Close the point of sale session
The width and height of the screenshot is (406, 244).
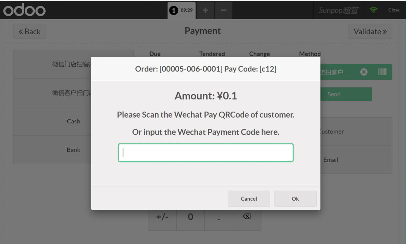(394, 10)
